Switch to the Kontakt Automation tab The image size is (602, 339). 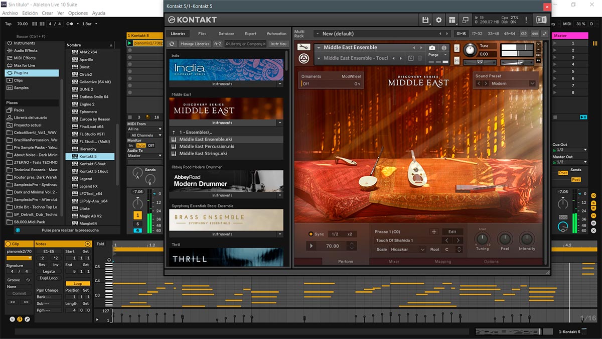(x=276, y=34)
